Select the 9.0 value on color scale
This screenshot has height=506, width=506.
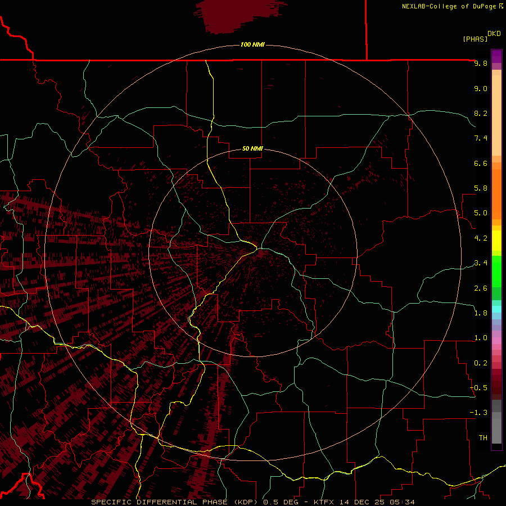pyautogui.click(x=481, y=88)
